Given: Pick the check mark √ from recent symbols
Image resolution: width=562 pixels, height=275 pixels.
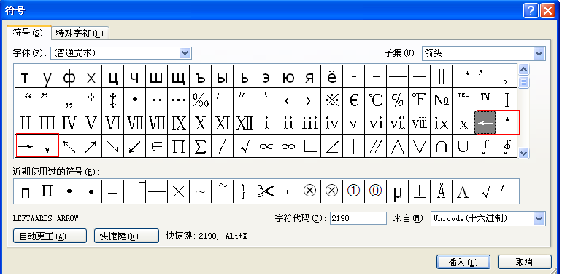Looking at the screenshot, I should tap(485, 191).
